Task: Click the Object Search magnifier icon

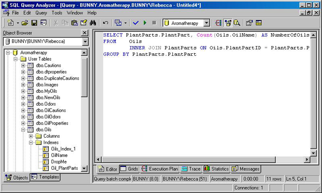Action: pos(237,23)
